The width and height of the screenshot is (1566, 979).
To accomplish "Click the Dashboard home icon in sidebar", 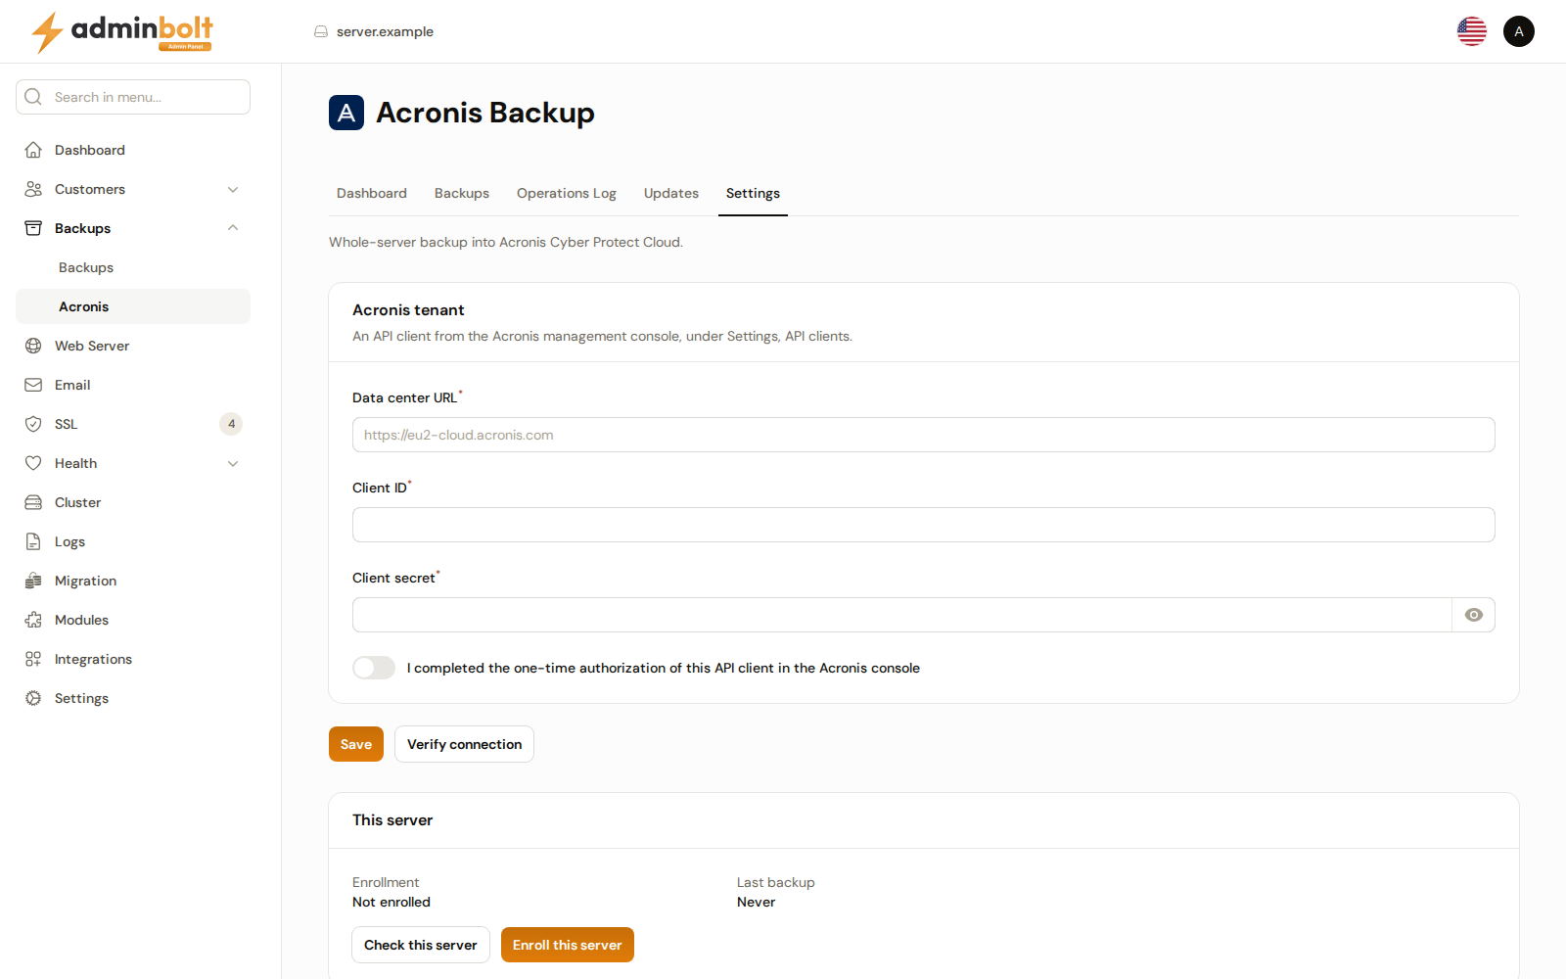I will 33,150.
